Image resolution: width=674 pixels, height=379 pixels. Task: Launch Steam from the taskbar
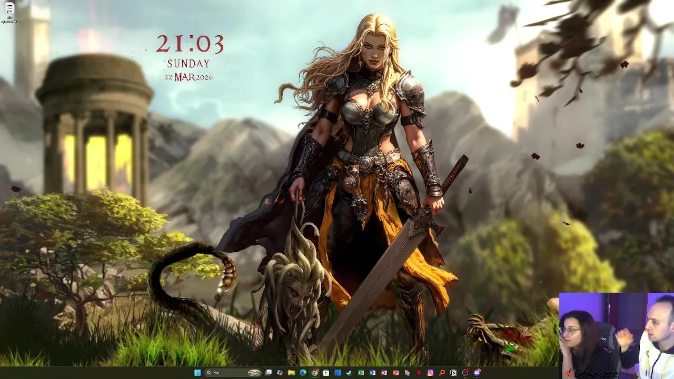[349, 373]
